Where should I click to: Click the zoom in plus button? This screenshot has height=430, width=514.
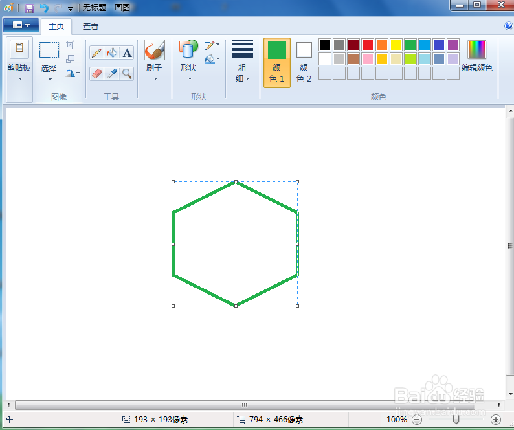click(x=496, y=419)
